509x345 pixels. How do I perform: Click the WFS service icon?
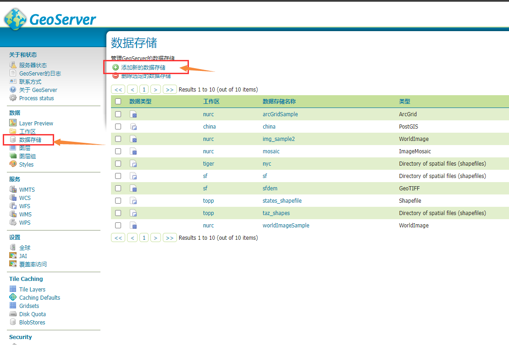[13, 206]
